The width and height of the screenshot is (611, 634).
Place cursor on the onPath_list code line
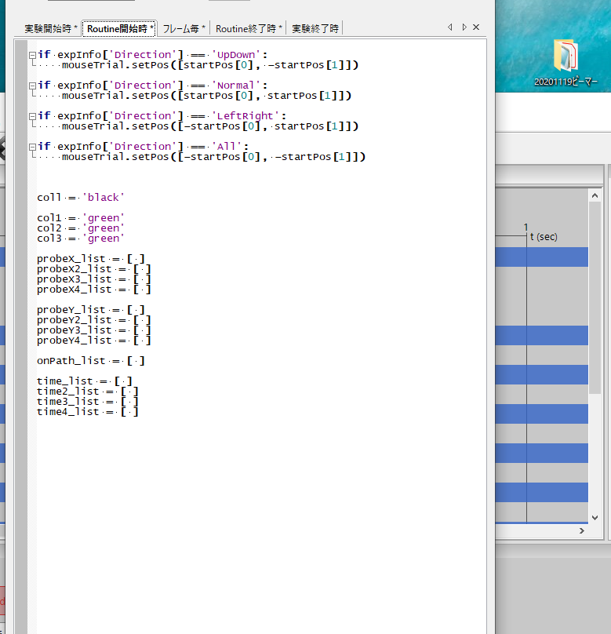tap(90, 361)
